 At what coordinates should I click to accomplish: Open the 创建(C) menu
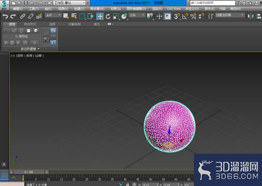(79, 9)
